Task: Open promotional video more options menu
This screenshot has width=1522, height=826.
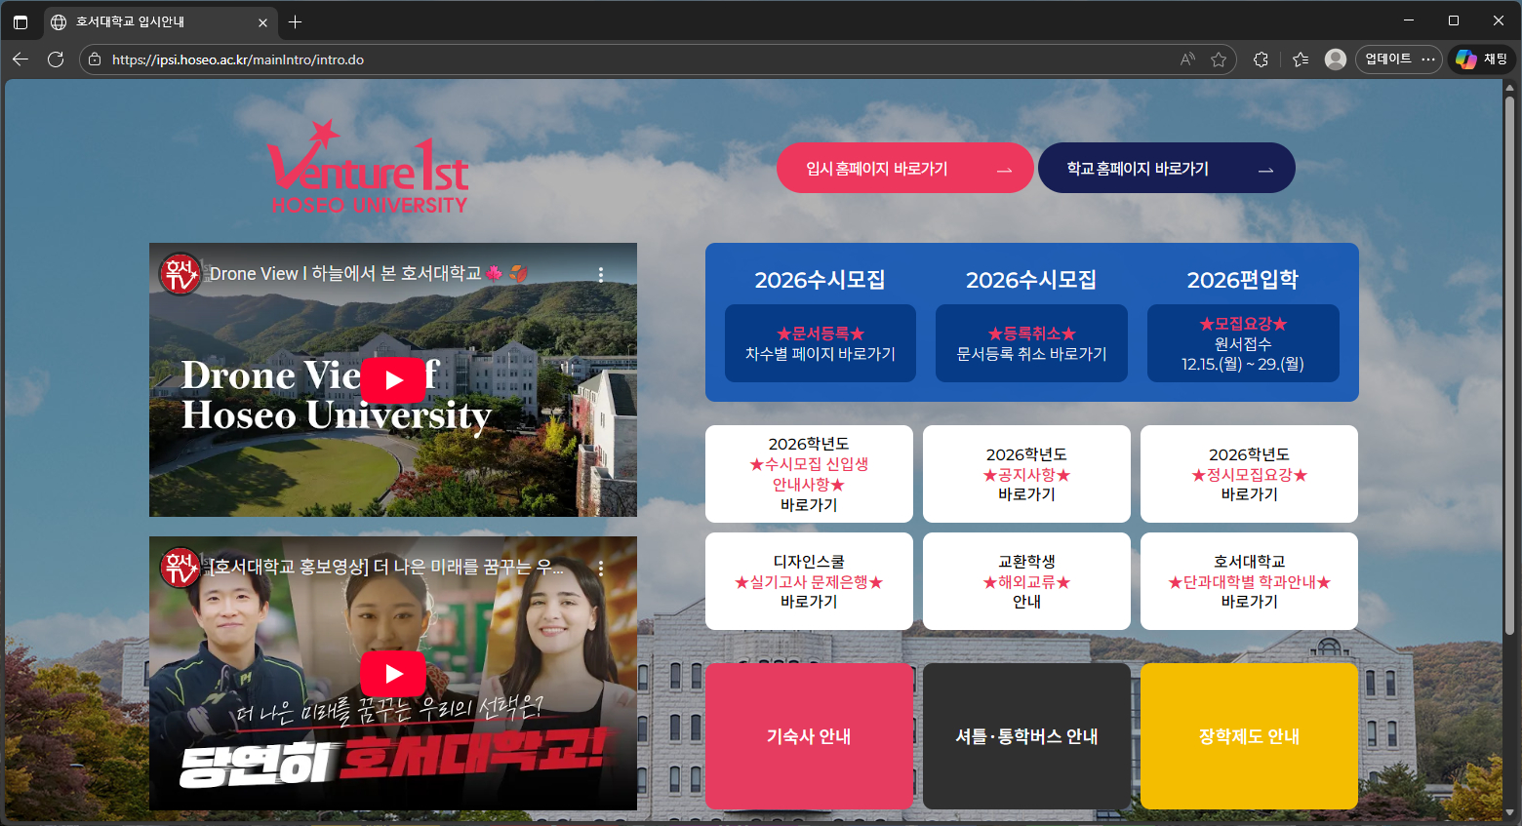Action: tap(601, 568)
